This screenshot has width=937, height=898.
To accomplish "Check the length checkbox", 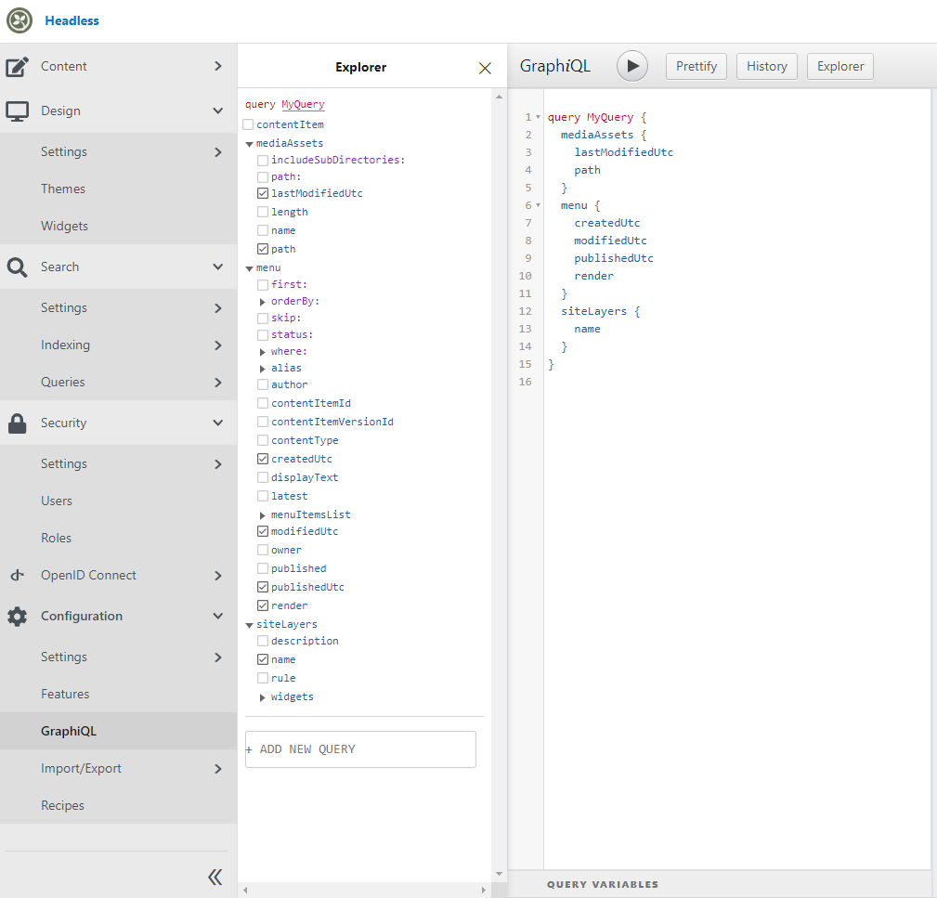I will coord(262,212).
